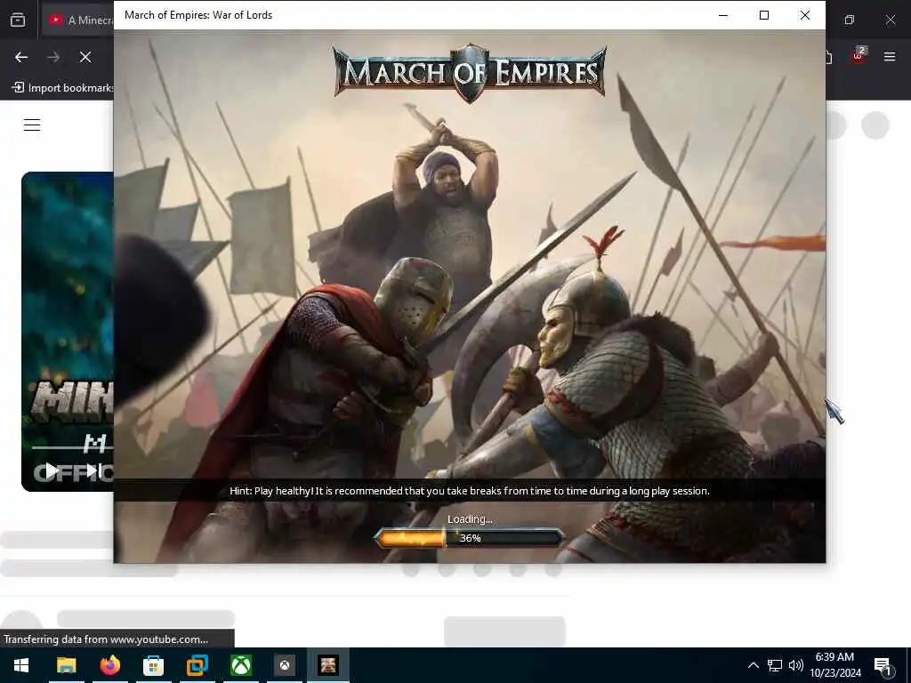This screenshot has width=911, height=683.
Task: Click the 36% loading progress bar
Action: 470,538
